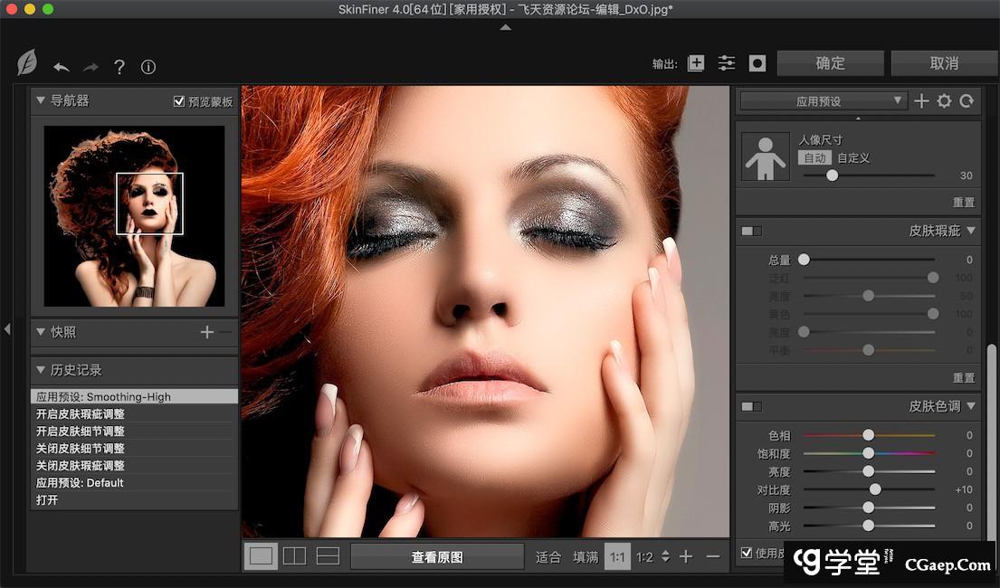Click the add preset plus icon

click(921, 101)
